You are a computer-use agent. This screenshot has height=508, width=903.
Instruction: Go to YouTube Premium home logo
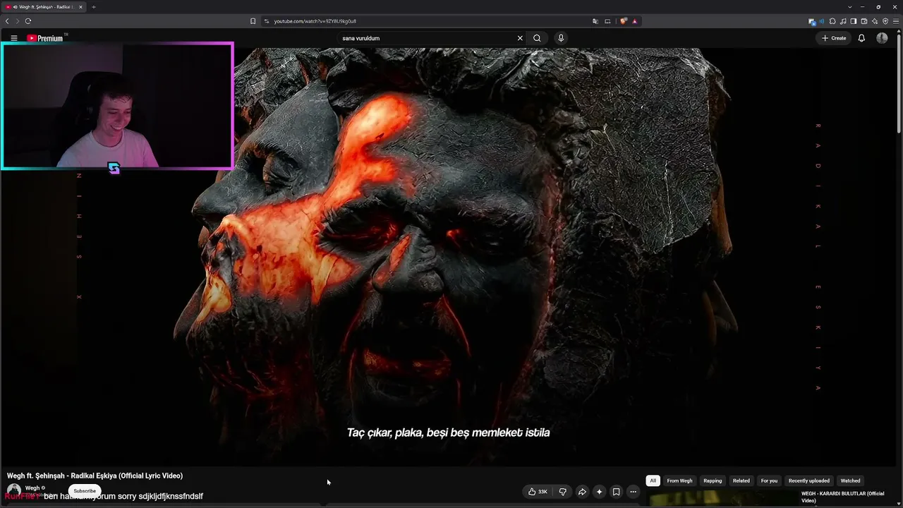(45, 38)
